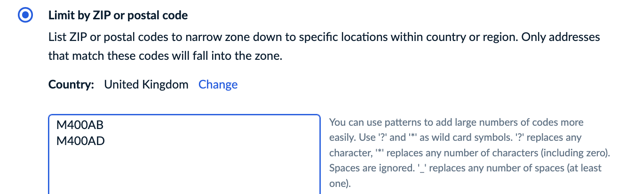Place cursor on the M400AB postal code line

[x=79, y=126]
